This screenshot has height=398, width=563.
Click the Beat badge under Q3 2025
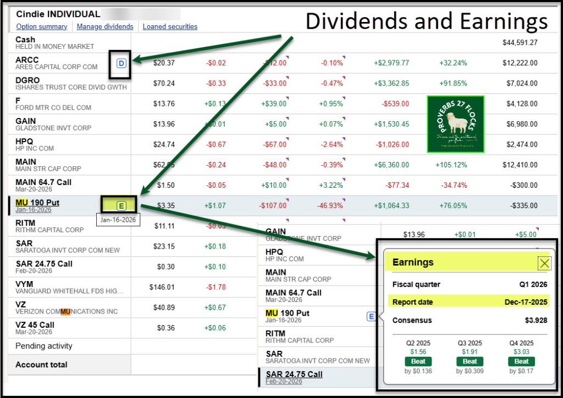point(470,361)
